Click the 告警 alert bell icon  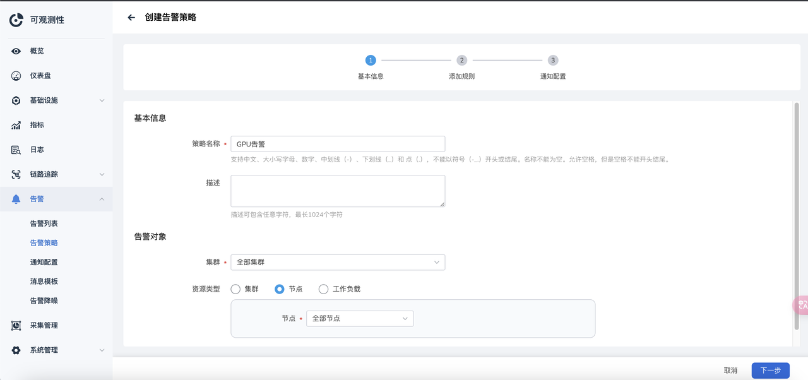[x=17, y=198]
